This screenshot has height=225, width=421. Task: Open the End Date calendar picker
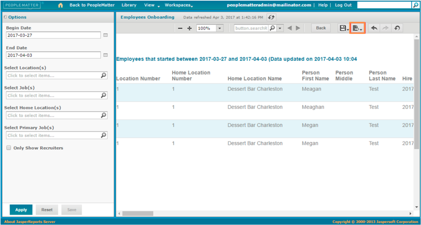pos(105,55)
